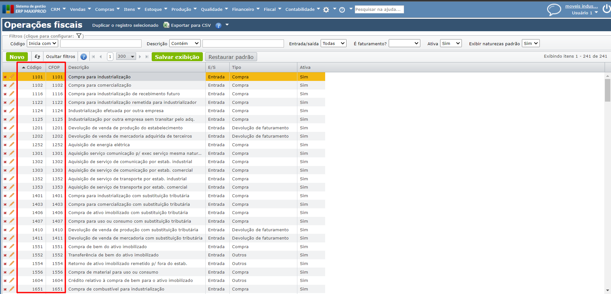Click the pencil edit icon for row 1201
Image resolution: width=611 pixels, height=294 pixels.
click(12, 128)
